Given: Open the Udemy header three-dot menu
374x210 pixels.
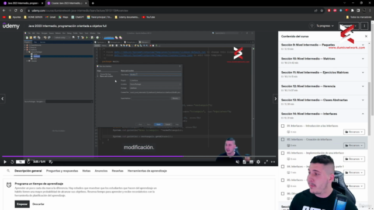Looking at the screenshot, I should 364,26.
